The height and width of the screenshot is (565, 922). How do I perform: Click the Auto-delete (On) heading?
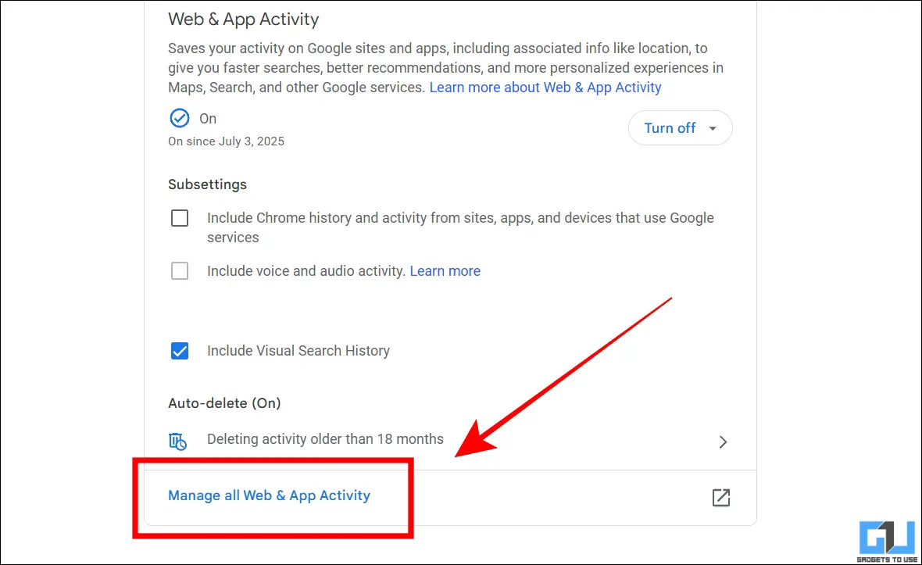[224, 403]
